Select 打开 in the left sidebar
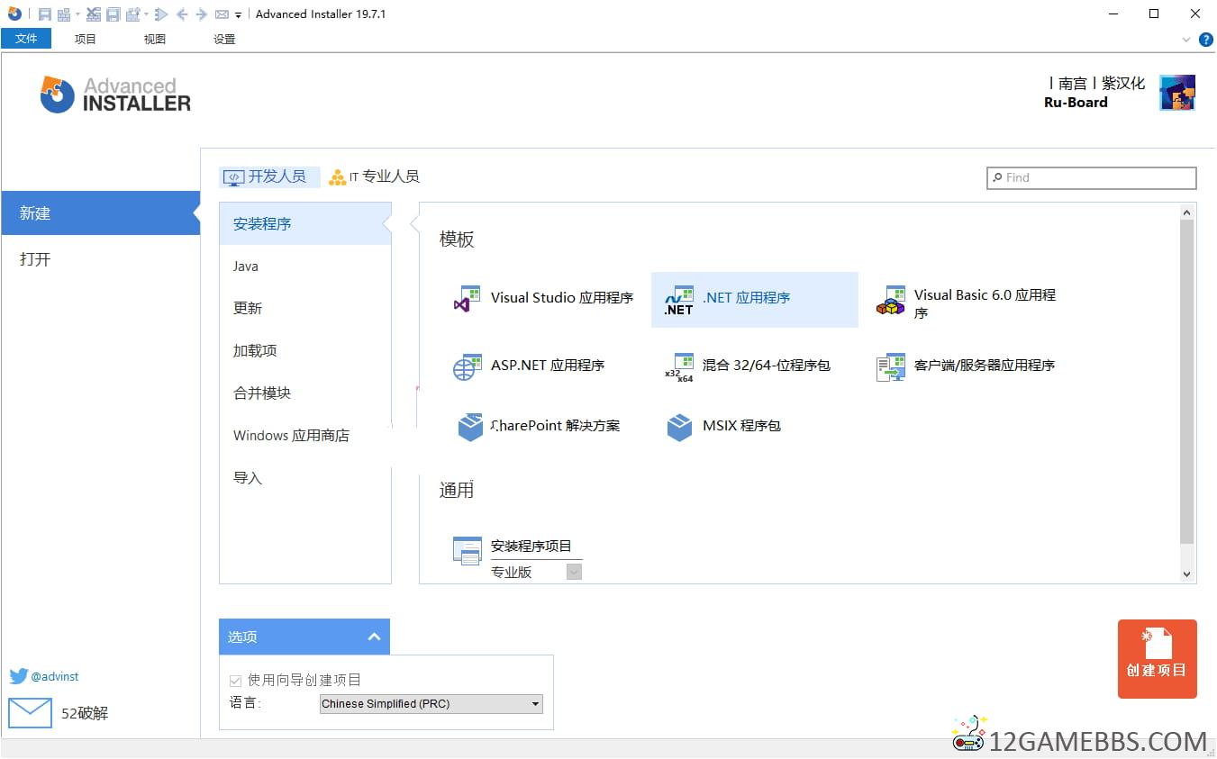The image size is (1217, 759). pyautogui.click(x=36, y=259)
